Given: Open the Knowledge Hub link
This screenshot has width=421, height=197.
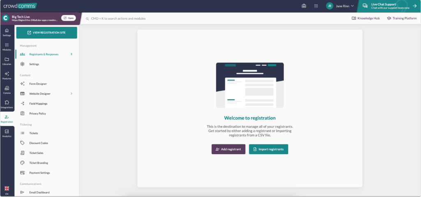Looking at the screenshot, I should [365, 19].
